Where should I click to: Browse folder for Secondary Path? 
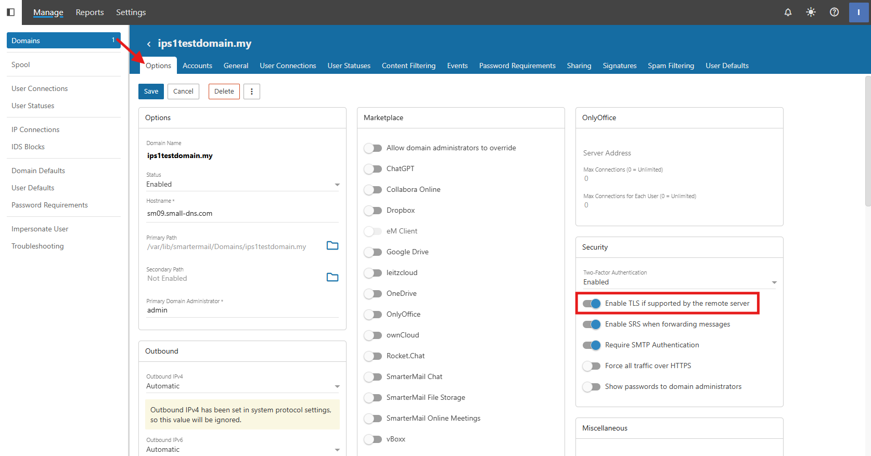coord(332,277)
